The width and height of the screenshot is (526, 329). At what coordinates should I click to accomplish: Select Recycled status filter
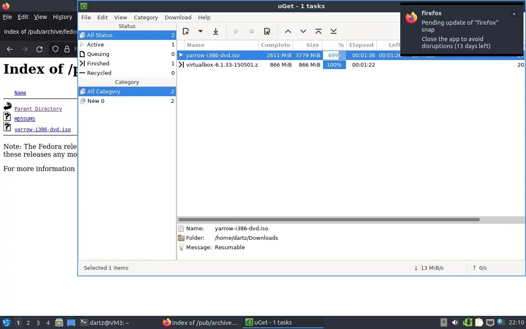pos(127,73)
